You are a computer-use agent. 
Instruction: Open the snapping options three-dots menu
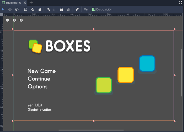pyautogui.click(x=54, y=9)
